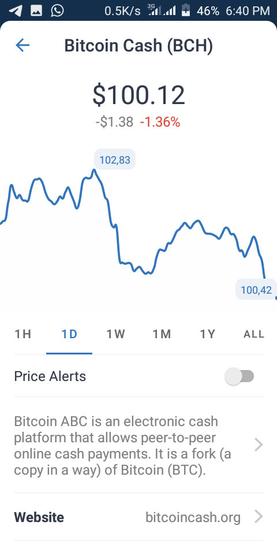Tap the signal strength bars icon

click(163, 11)
